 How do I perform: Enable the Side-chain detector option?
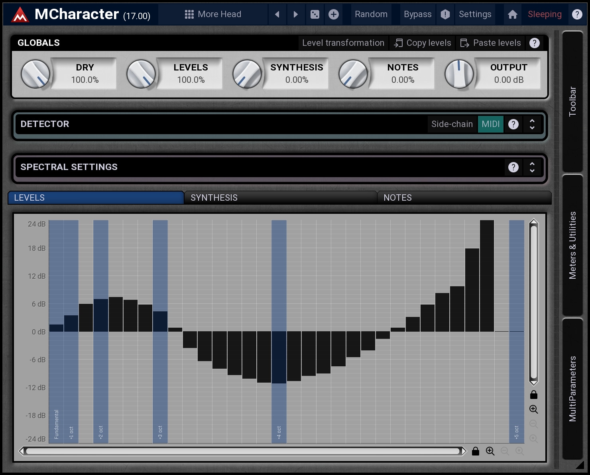[452, 124]
